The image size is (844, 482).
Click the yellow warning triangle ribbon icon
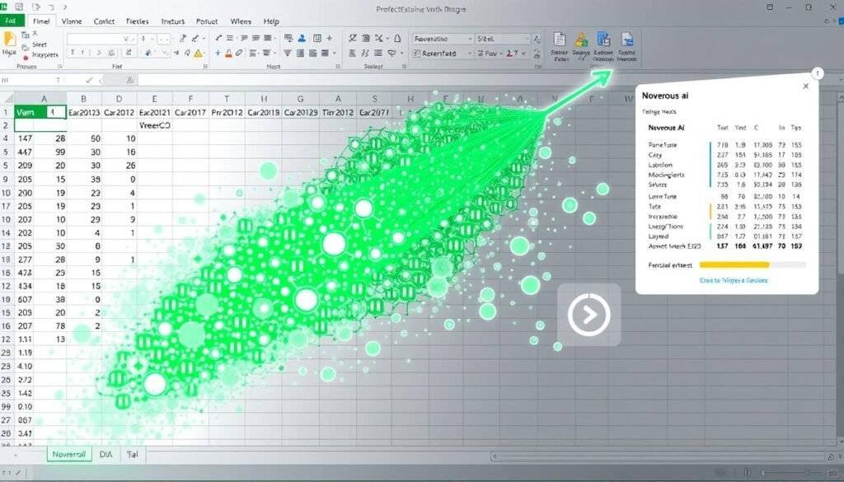tap(199, 53)
